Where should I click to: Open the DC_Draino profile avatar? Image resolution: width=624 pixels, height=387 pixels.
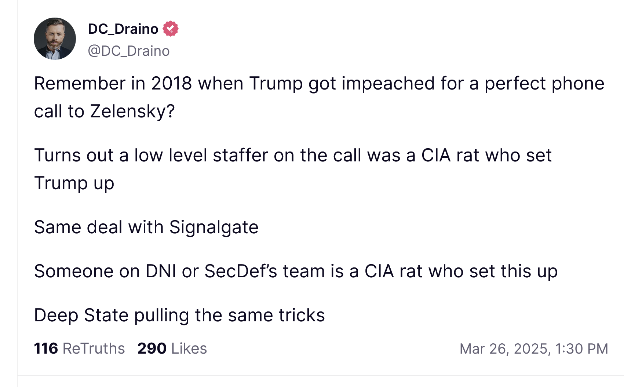[55, 39]
